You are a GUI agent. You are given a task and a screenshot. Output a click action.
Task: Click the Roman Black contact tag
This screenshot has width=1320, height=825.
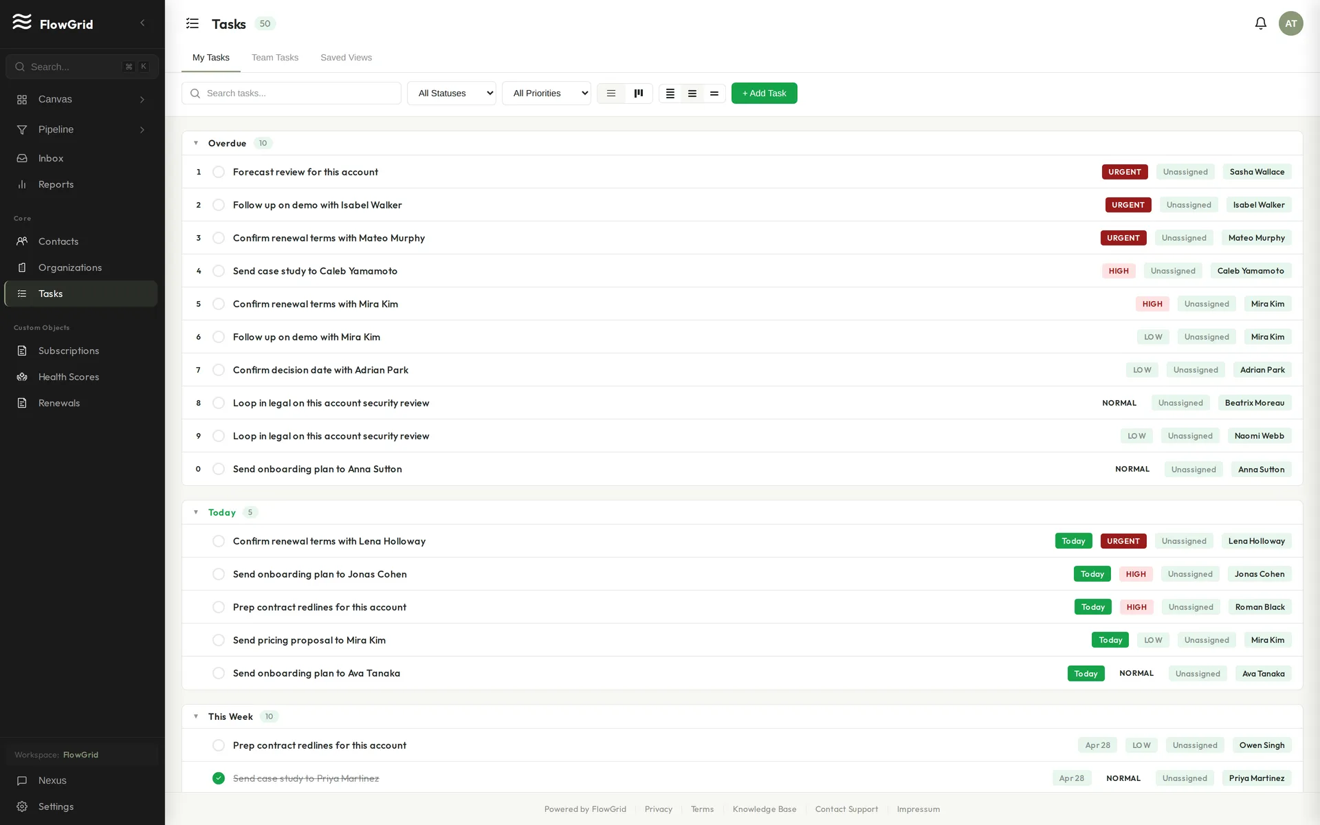click(1259, 607)
